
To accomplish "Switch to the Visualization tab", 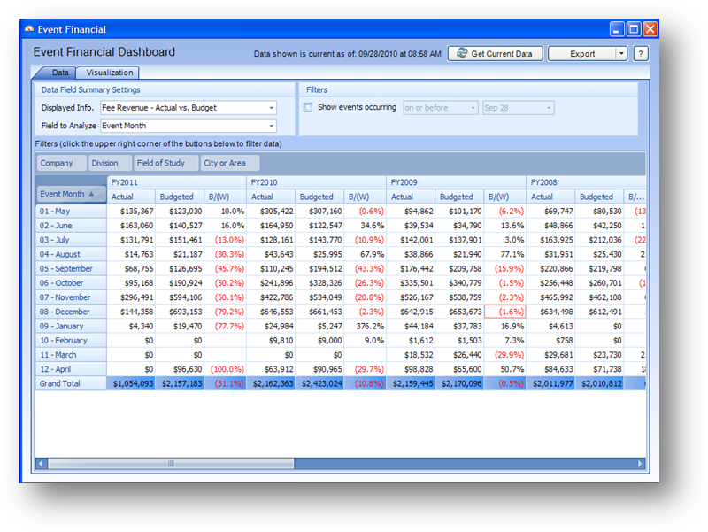I will (x=109, y=73).
